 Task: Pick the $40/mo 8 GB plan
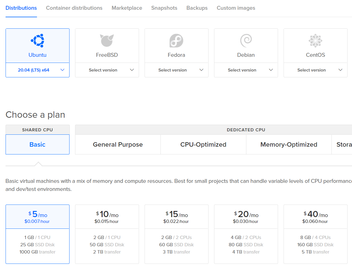click(316, 234)
